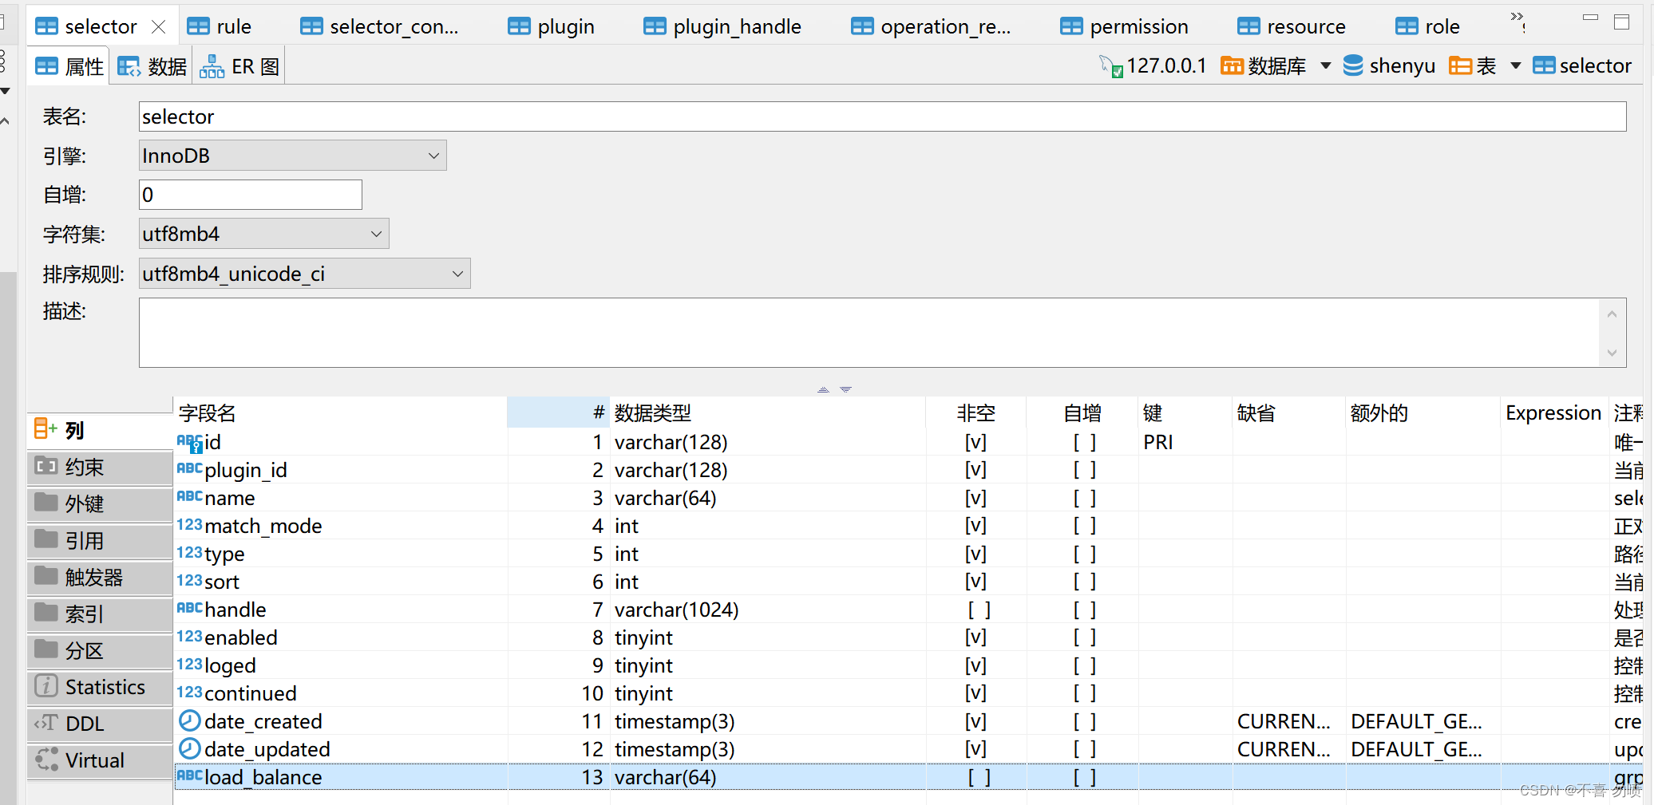Expand the 表 breadcrumb dropdown arrow

[x=1516, y=65]
